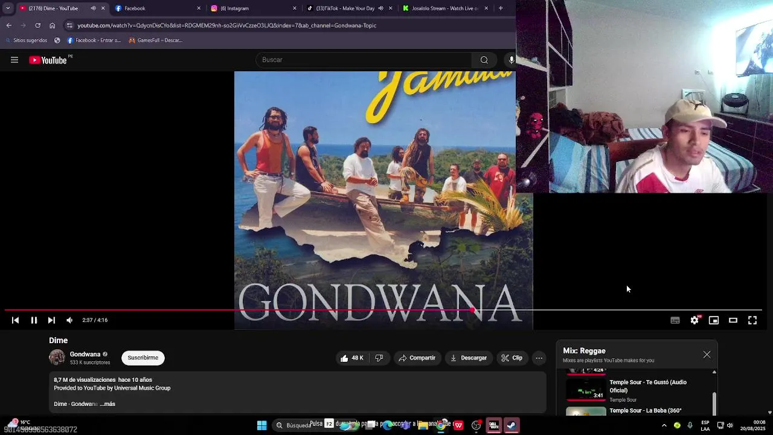Mute the video volume speaker

click(x=69, y=320)
